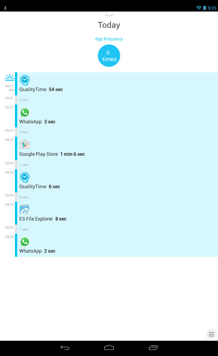Select the ES File Explorer icon
The height and width of the screenshot is (356, 218).
coord(25,209)
